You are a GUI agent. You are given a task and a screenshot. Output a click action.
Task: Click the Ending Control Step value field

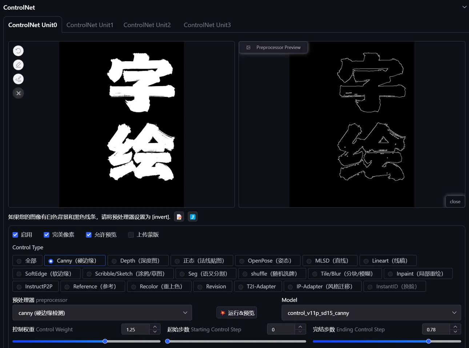(436, 329)
